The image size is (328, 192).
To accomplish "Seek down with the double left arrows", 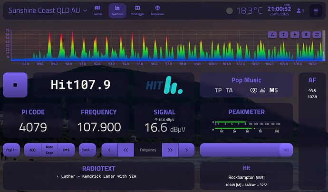I will coord(125,150).
